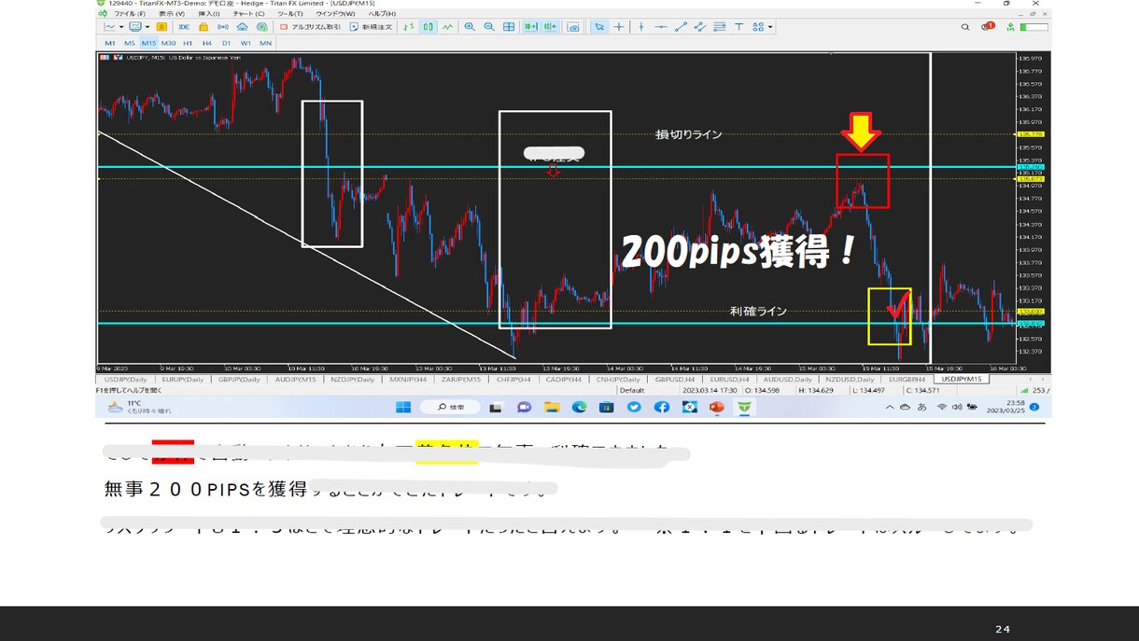The image size is (1139, 641).
Task: Expand the templates dropdown arrow
Action: tap(148, 27)
